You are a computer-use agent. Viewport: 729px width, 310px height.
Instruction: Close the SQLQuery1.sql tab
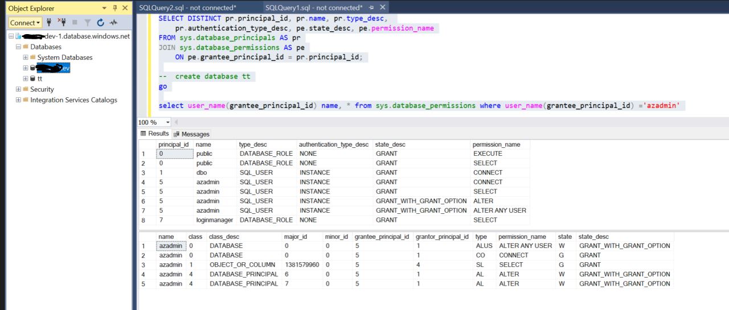383,7
